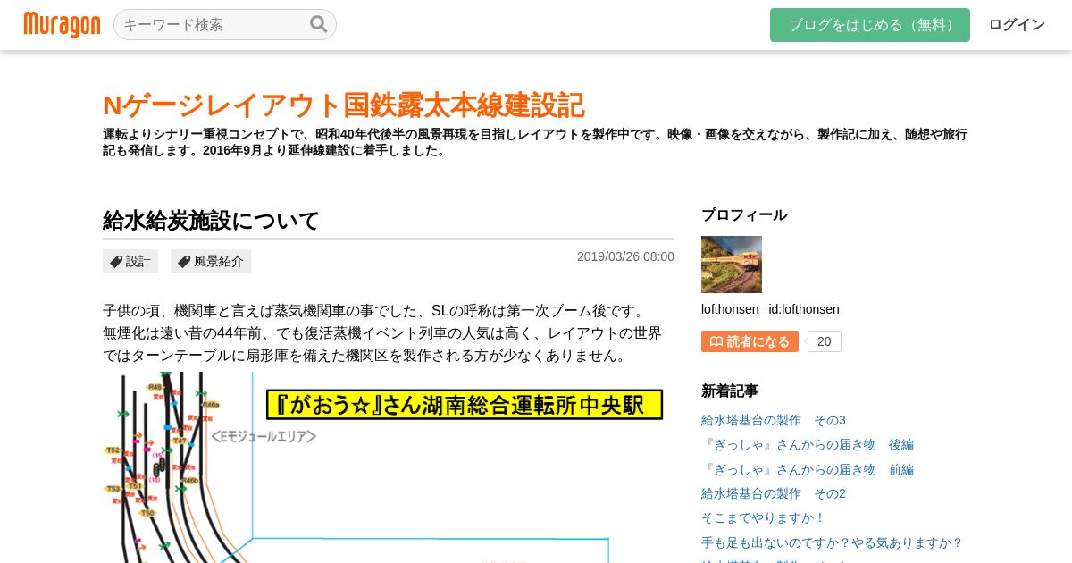
Task: Open article title 給水給炭施設について
Action: click(x=211, y=221)
